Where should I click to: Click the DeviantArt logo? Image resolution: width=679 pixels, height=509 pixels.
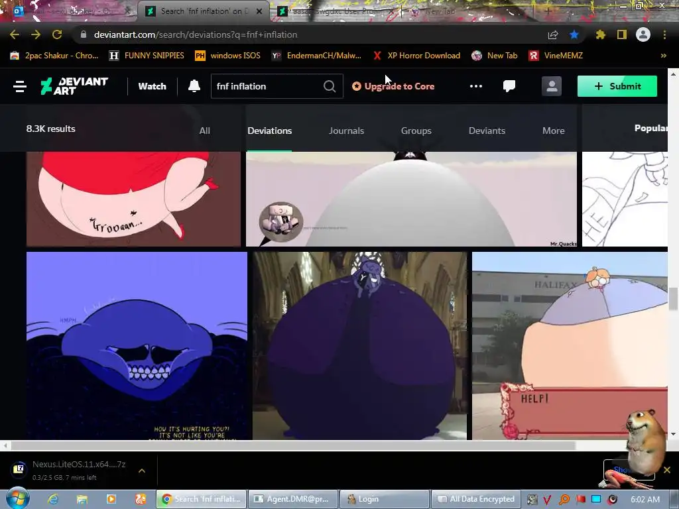[74, 86]
